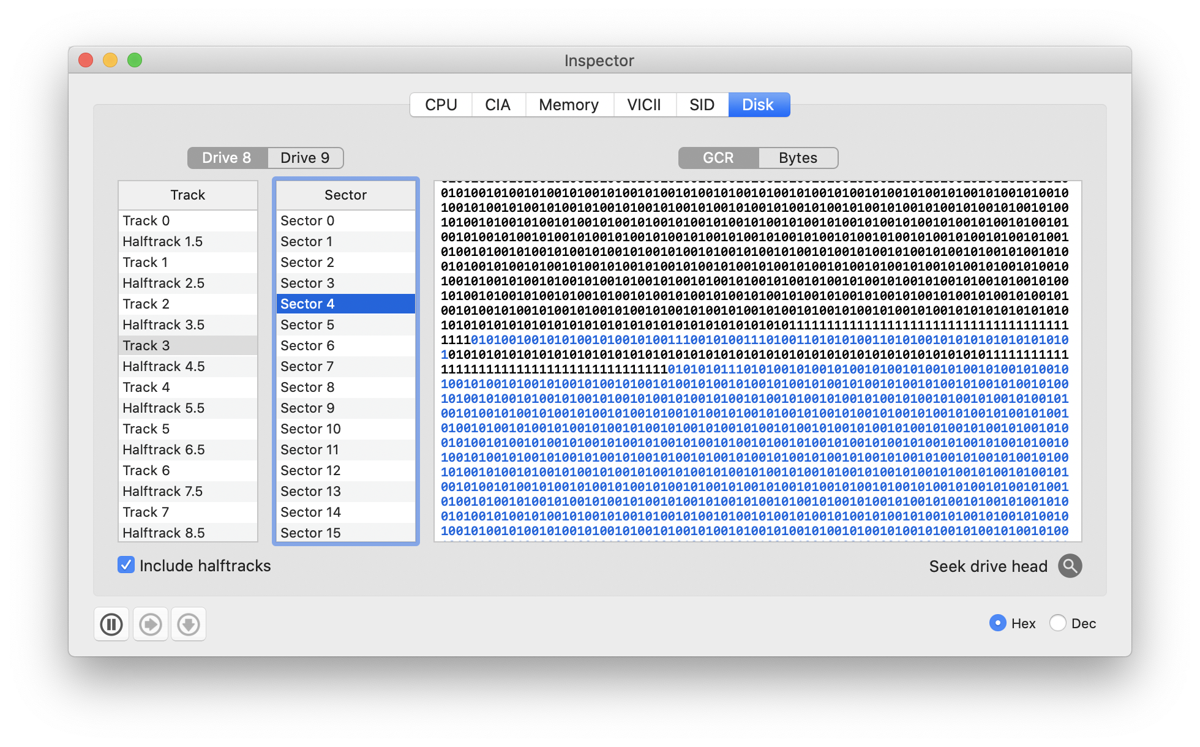Screen dimensions: 1200x747
Task: Select the GCR view toggle
Action: coord(717,158)
